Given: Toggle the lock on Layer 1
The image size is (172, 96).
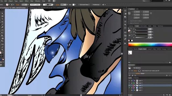Looking at the screenshot, I should click(132, 90).
